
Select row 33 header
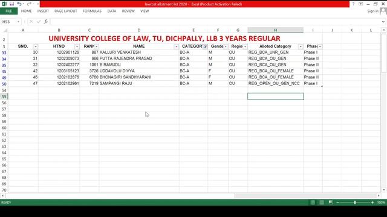tap(4, 52)
